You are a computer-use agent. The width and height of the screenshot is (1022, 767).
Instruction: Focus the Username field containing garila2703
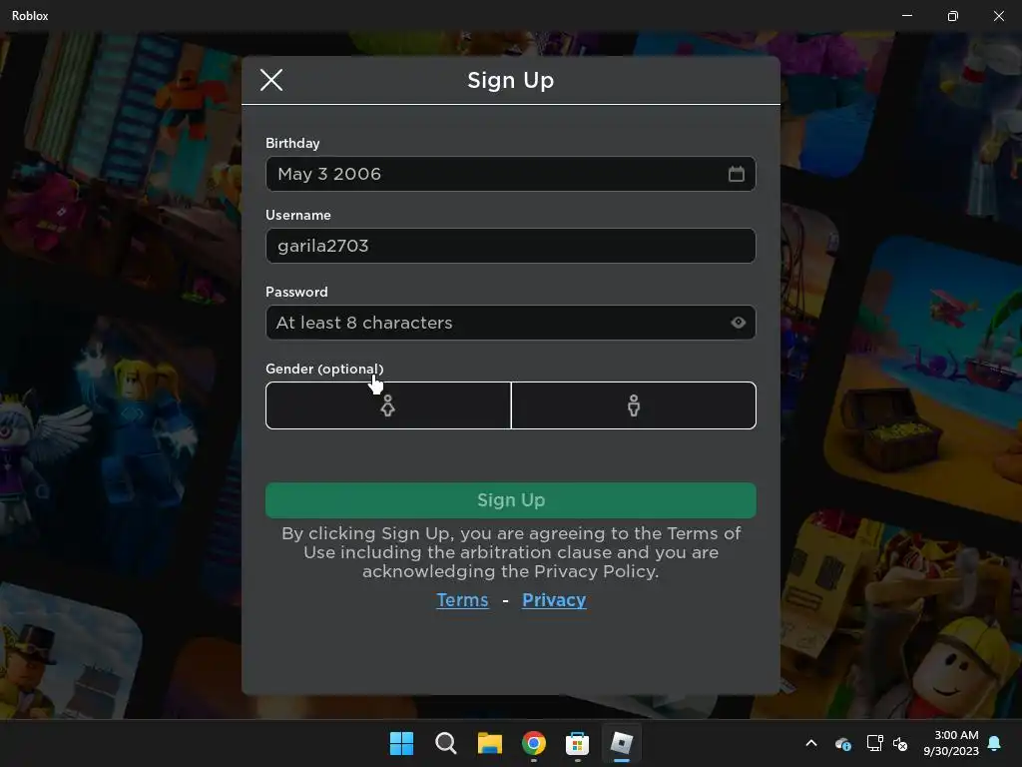510,246
